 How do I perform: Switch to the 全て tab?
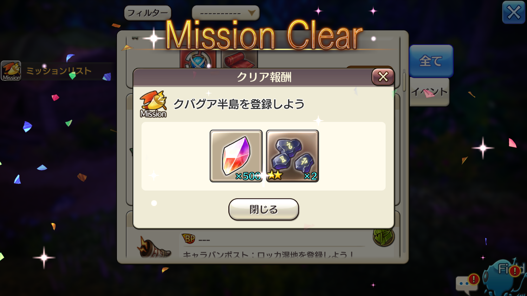[431, 61]
